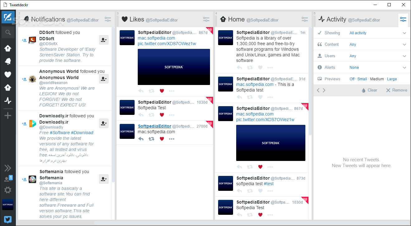Select the Likes column header title

137,19
